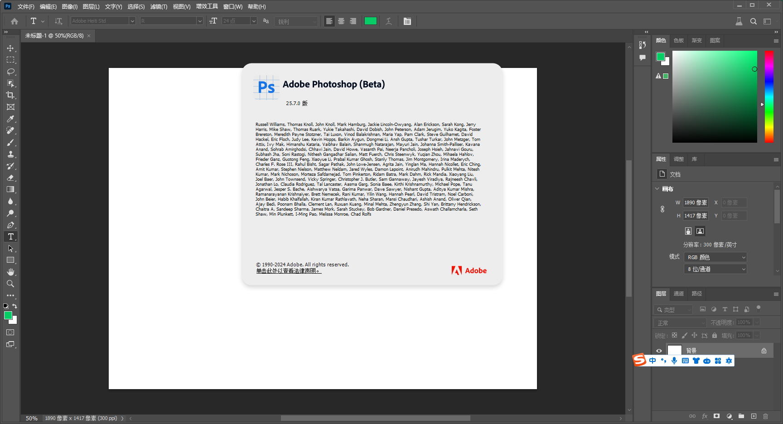Select the Spot Healing Brush tool
This screenshot has width=783, height=424.
tap(10, 130)
